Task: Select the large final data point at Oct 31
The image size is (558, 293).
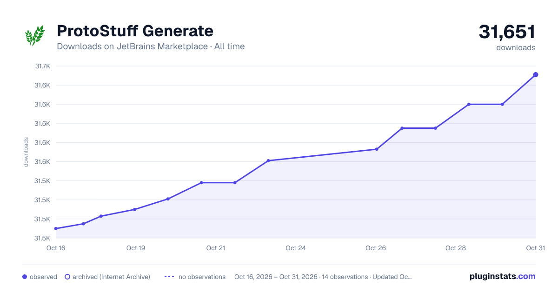Action: pos(536,74)
